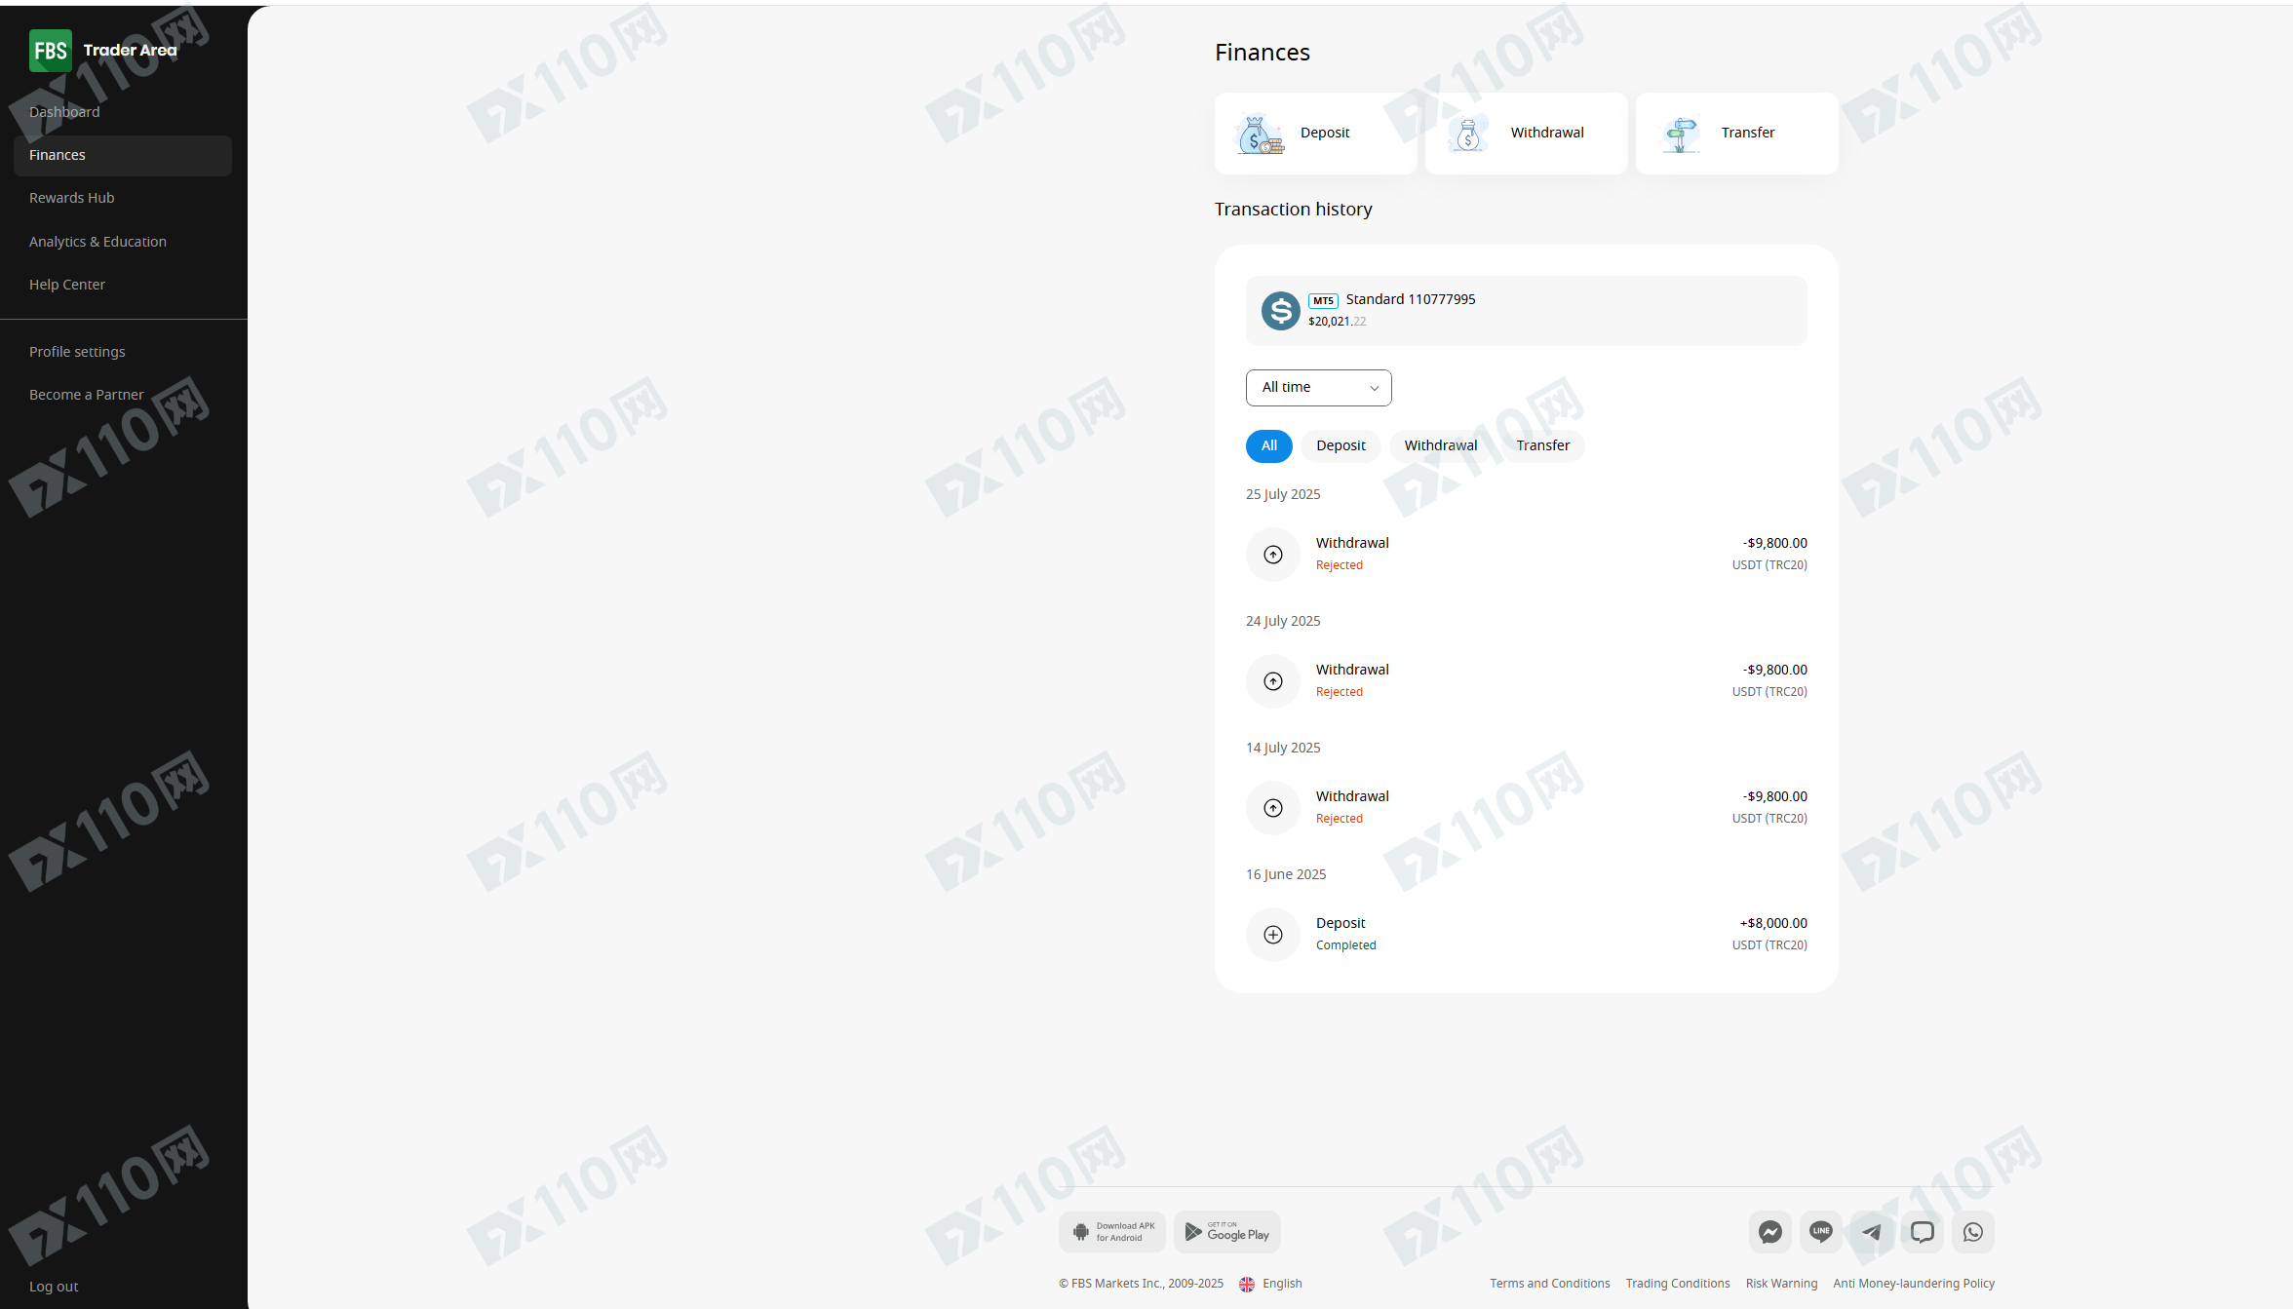Select the Withdrawal filter chip
The height and width of the screenshot is (1309, 2293).
click(1440, 445)
